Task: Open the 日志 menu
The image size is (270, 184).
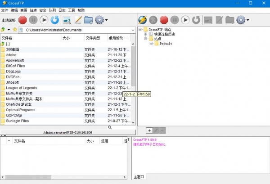Action: [x=62, y=10]
